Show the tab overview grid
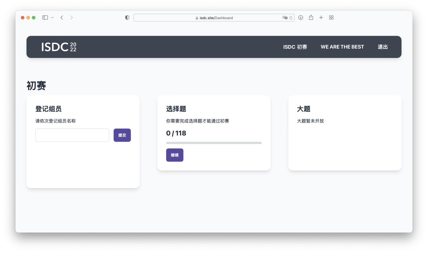The image size is (428, 253). point(331,17)
